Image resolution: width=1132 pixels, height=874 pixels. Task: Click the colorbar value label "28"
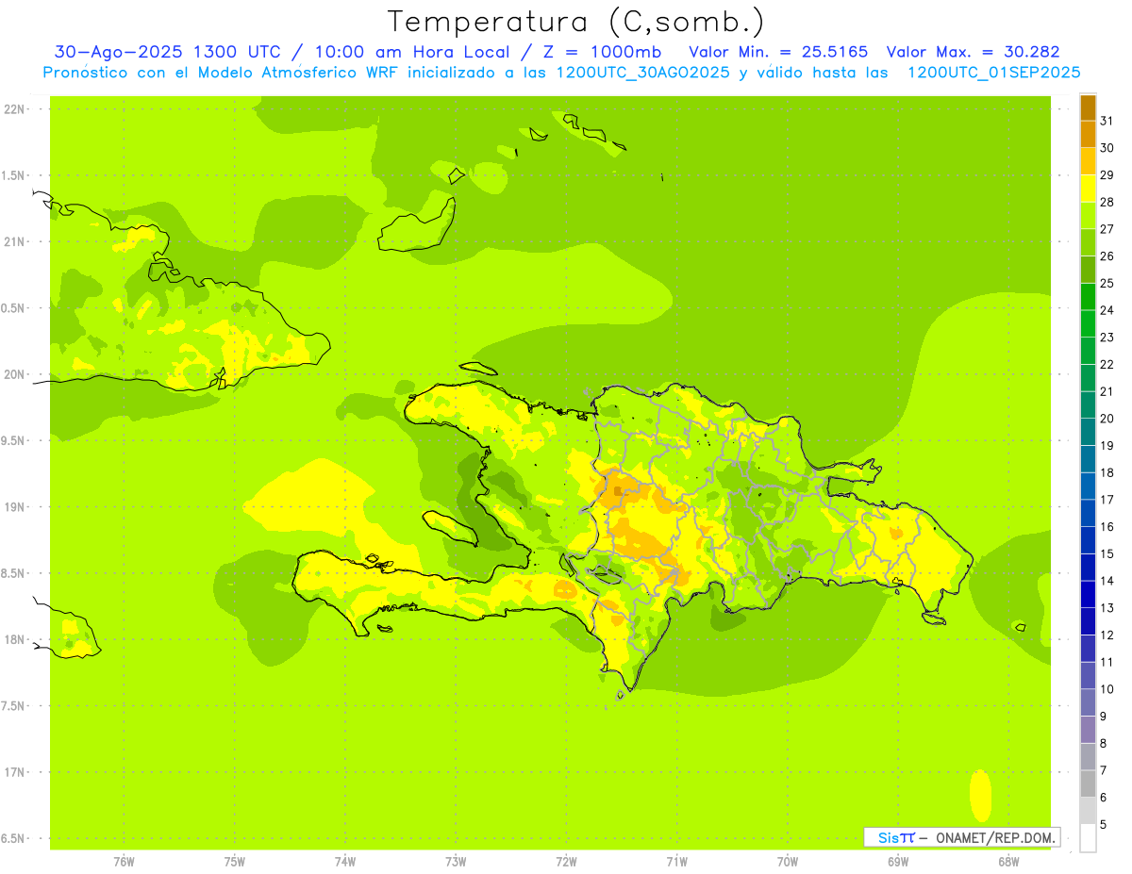pyautogui.click(x=1107, y=202)
